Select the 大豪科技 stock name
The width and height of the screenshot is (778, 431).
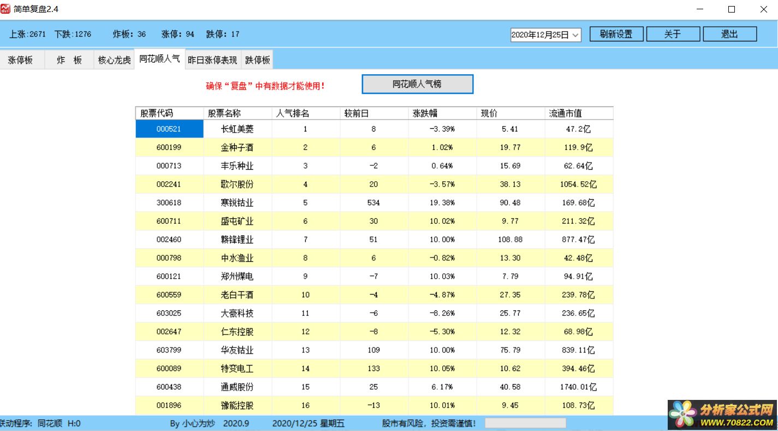pos(237,313)
